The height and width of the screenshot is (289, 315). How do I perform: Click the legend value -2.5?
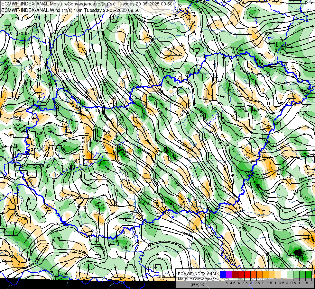tap(256, 283)
